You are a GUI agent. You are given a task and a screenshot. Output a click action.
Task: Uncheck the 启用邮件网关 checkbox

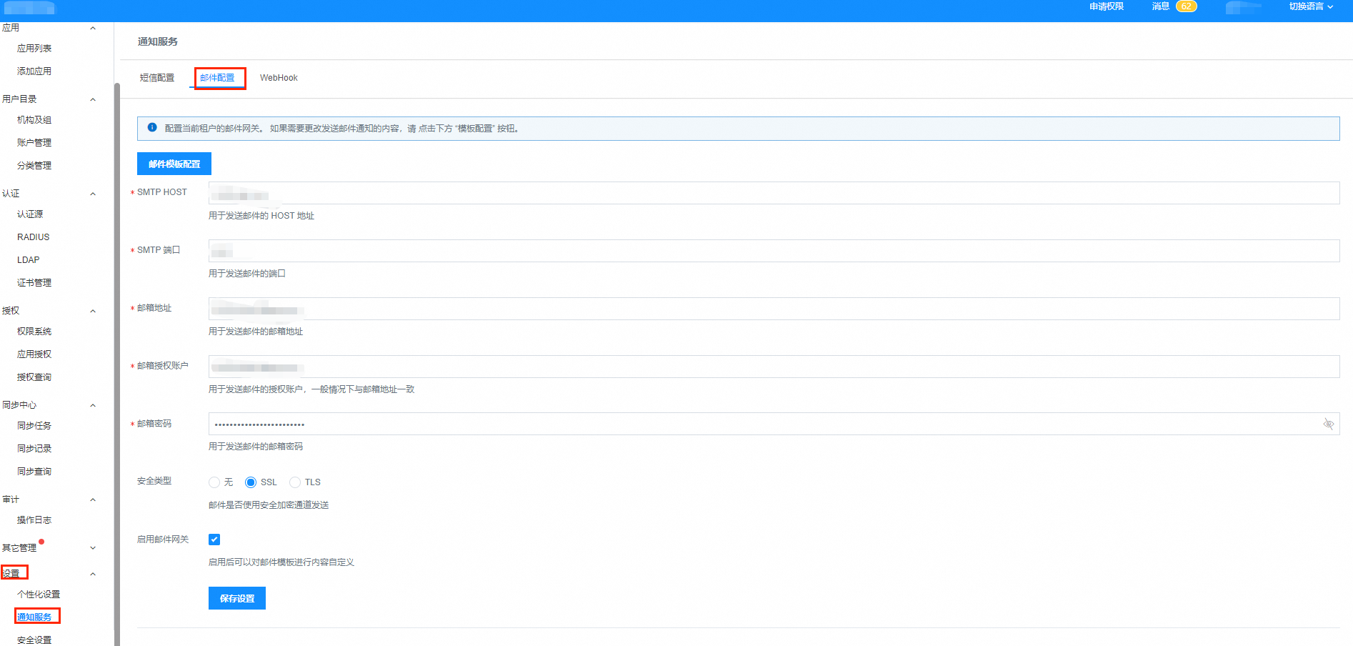[x=214, y=540]
